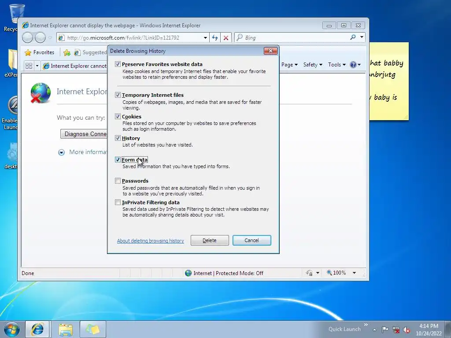Click the Internet zone globe icon
The image size is (451, 338).
(189, 273)
